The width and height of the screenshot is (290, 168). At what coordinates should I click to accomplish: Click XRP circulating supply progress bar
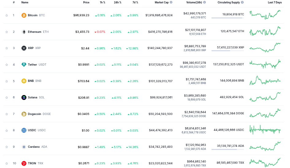(x=227, y=51)
